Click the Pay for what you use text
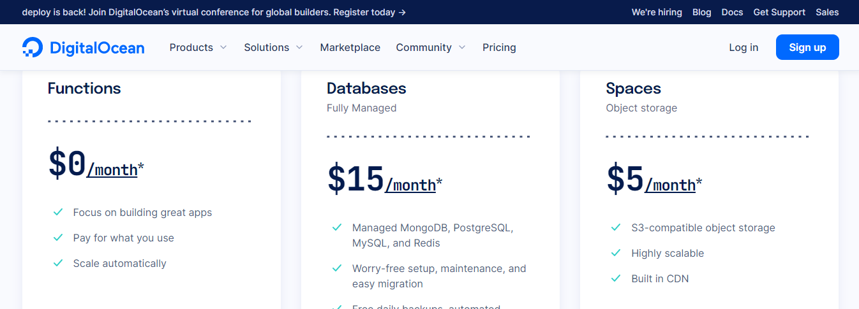This screenshot has width=859, height=309. pyautogui.click(x=123, y=238)
